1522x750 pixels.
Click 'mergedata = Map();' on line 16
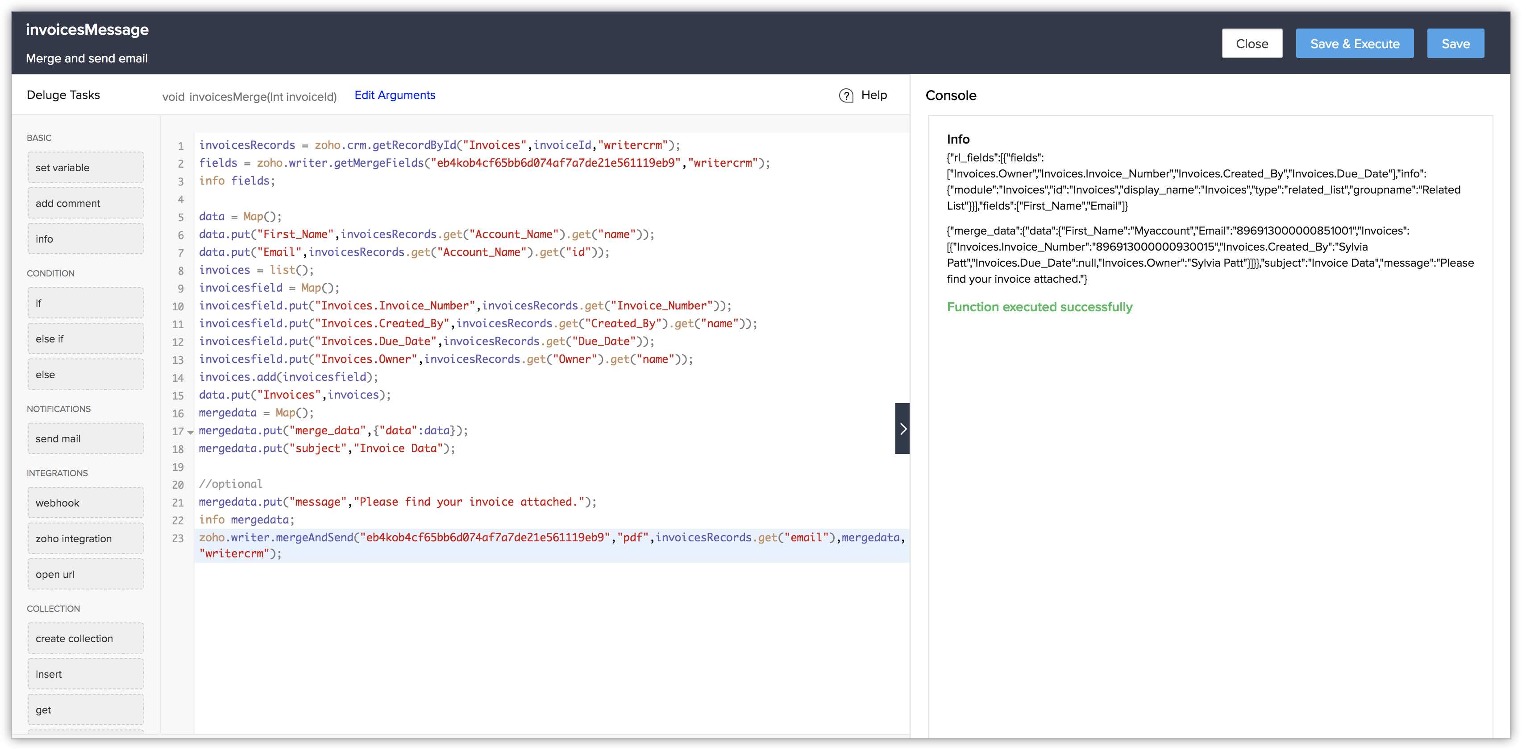click(257, 413)
